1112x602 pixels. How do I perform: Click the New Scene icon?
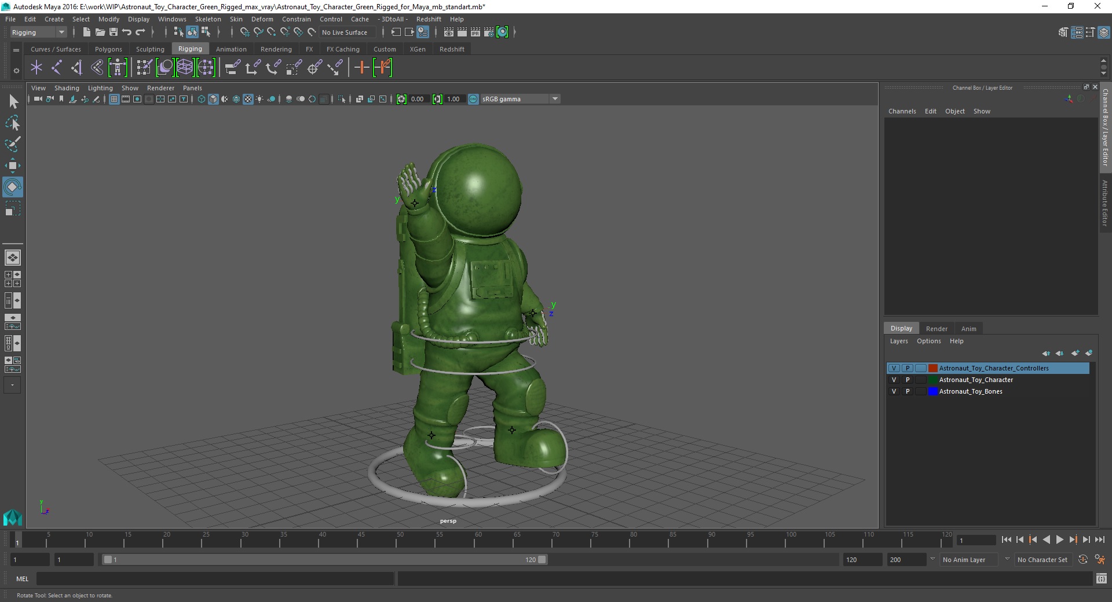click(86, 32)
